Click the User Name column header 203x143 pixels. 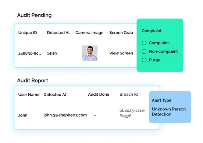(x=29, y=95)
